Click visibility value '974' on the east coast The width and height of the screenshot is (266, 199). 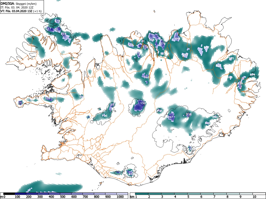click(x=252, y=75)
